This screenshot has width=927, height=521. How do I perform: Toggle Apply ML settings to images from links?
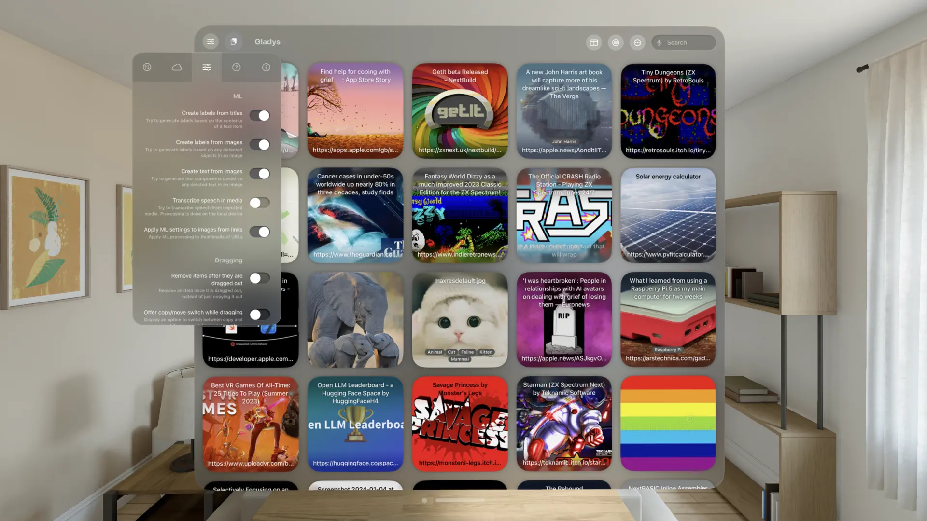coord(260,232)
